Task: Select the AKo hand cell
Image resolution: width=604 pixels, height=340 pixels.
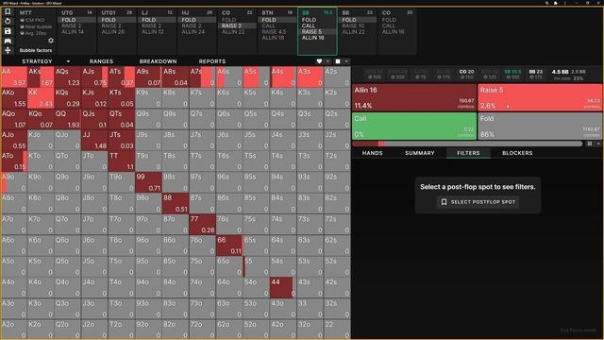Action: point(14,98)
